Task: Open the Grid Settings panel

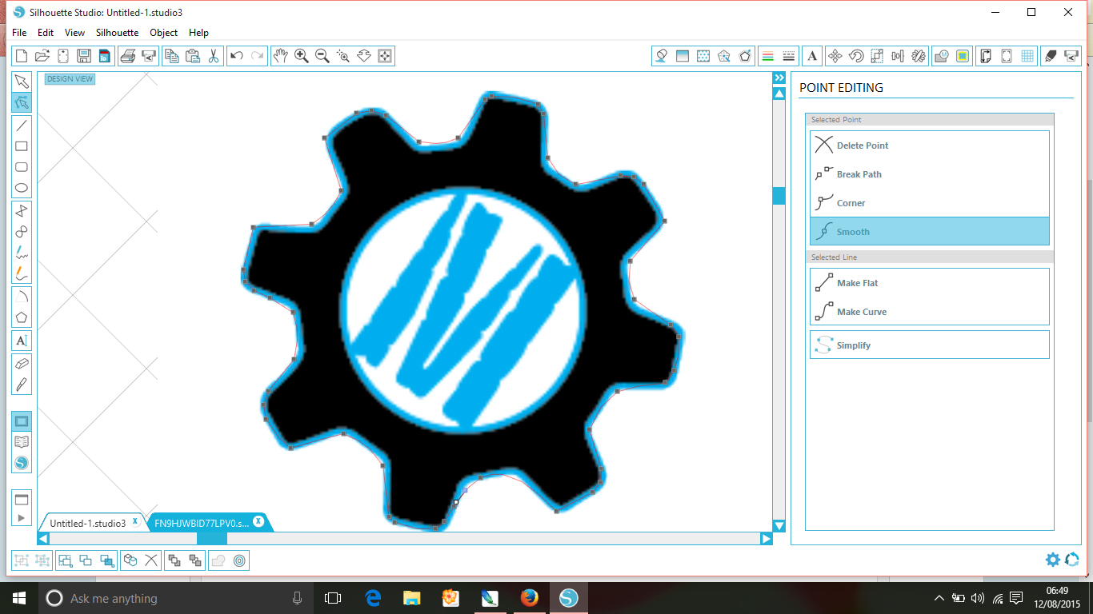Action: point(1027,55)
